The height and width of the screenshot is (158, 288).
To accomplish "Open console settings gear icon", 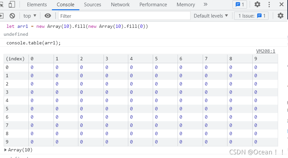I will point(280,16).
